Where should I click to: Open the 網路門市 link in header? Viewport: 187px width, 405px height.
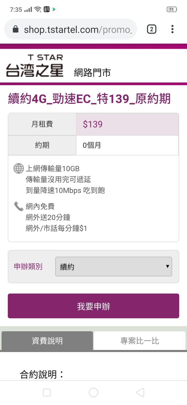[92, 73]
